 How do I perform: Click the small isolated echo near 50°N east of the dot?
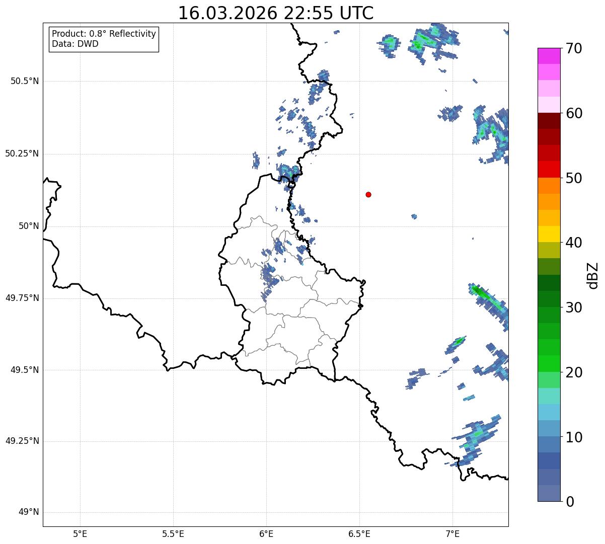tap(414, 216)
